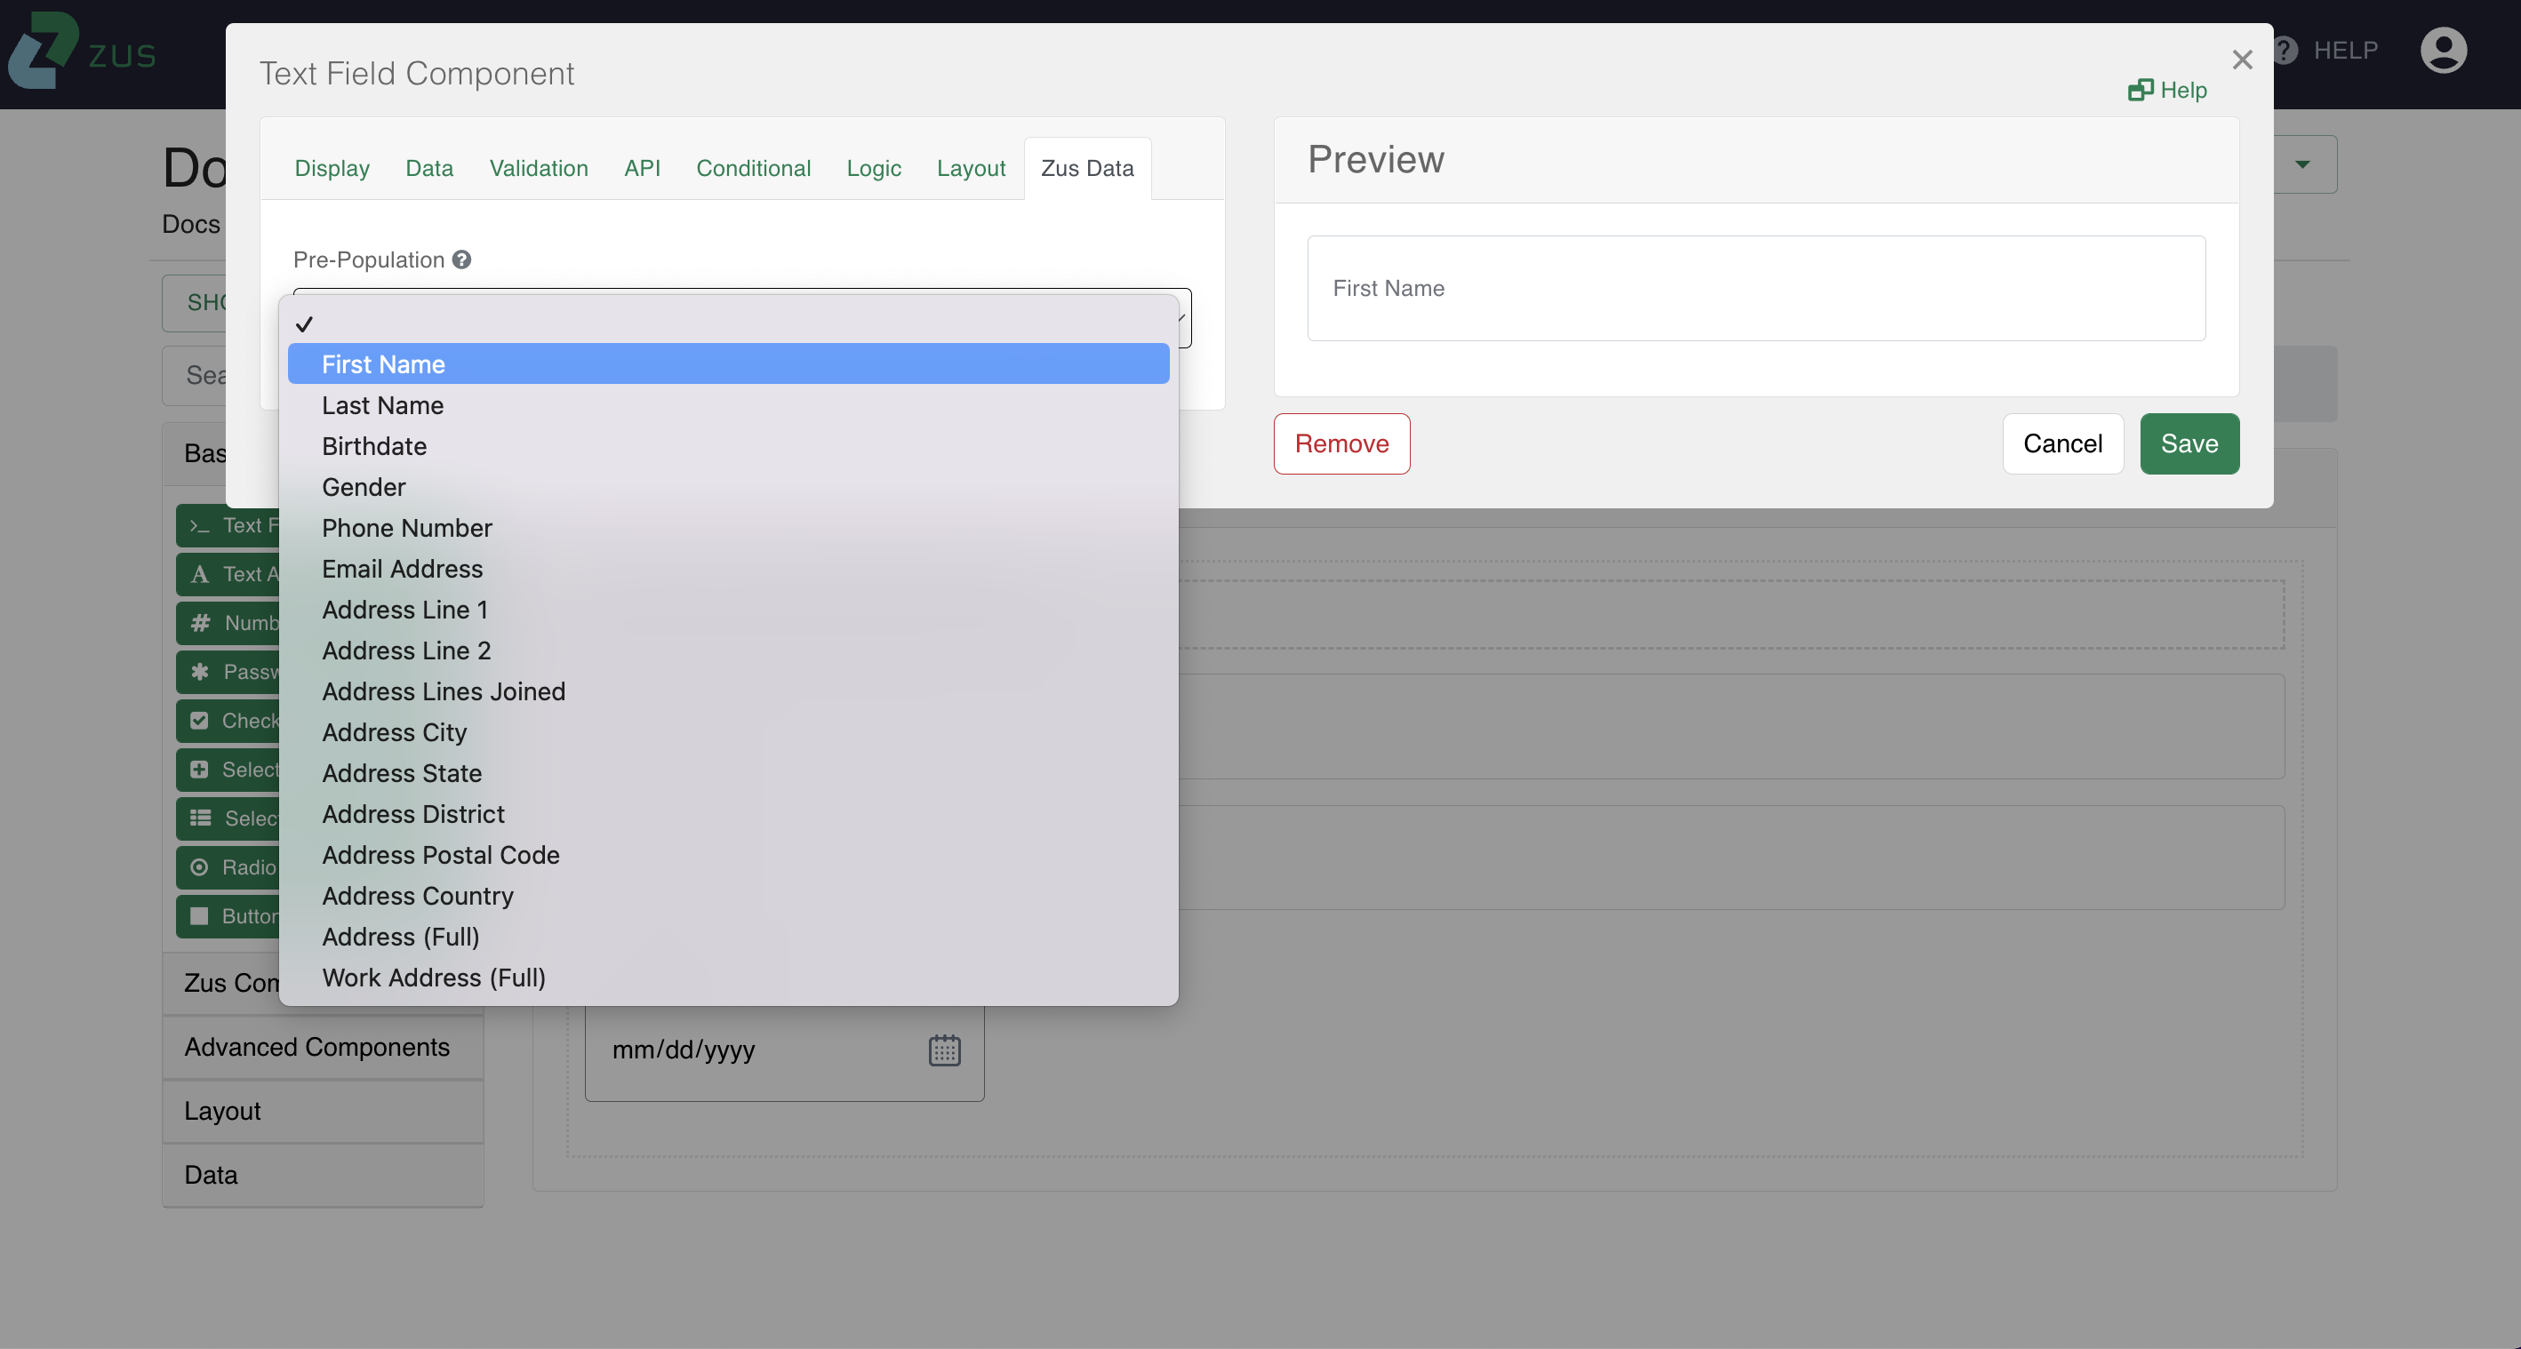
Task: Select Last Name from the dropdown list
Action: coord(382,405)
